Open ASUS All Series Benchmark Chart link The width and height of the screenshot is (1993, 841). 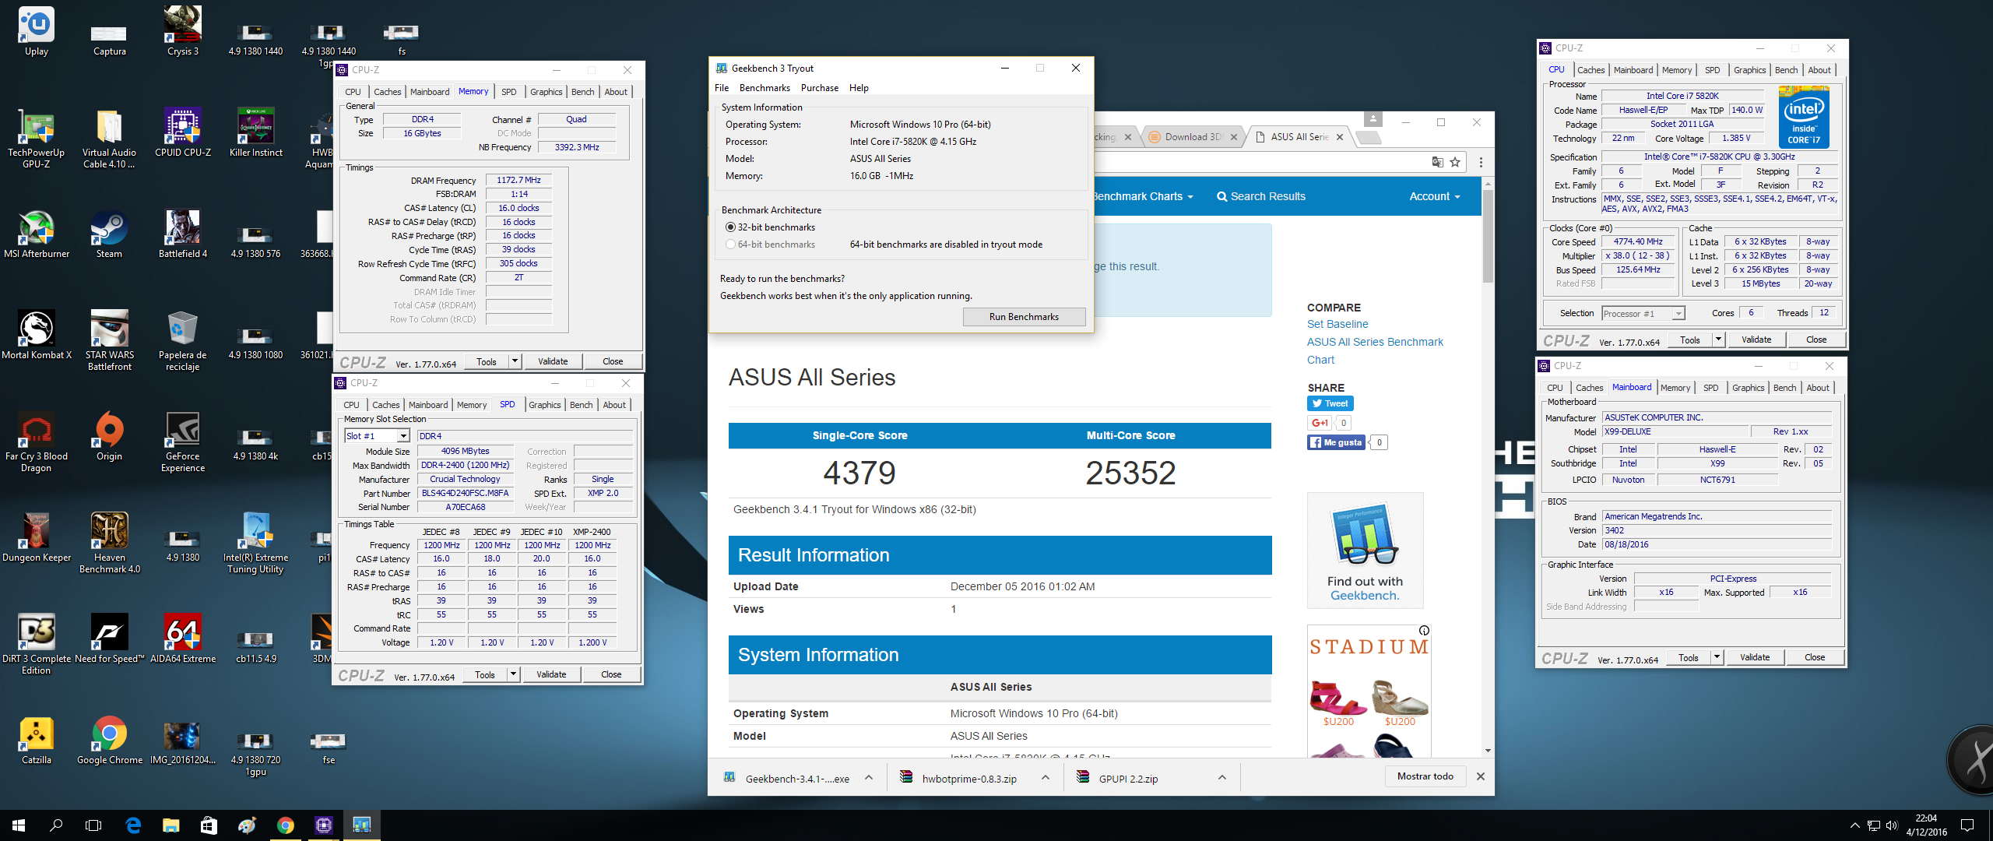point(1375,350)
